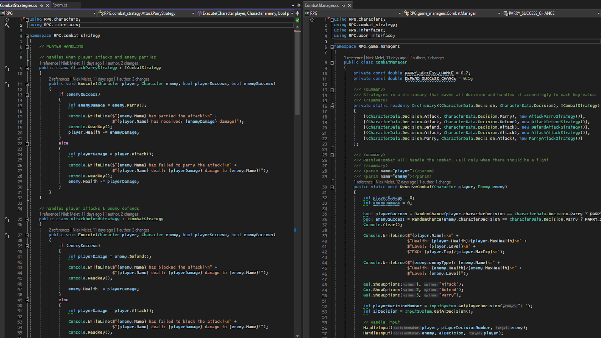Click the left editor vertical scrollbar thumb
The width and height of the screenshot is (601, 338).
tap(297, 74)
